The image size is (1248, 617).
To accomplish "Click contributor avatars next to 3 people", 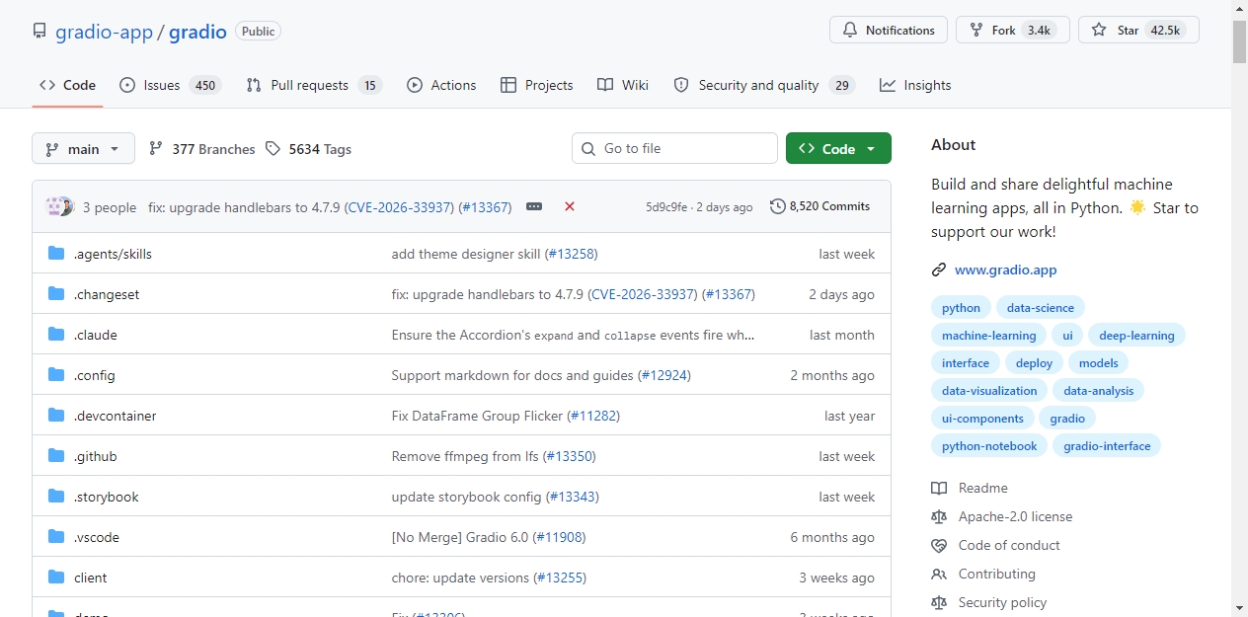I will 60,207.
